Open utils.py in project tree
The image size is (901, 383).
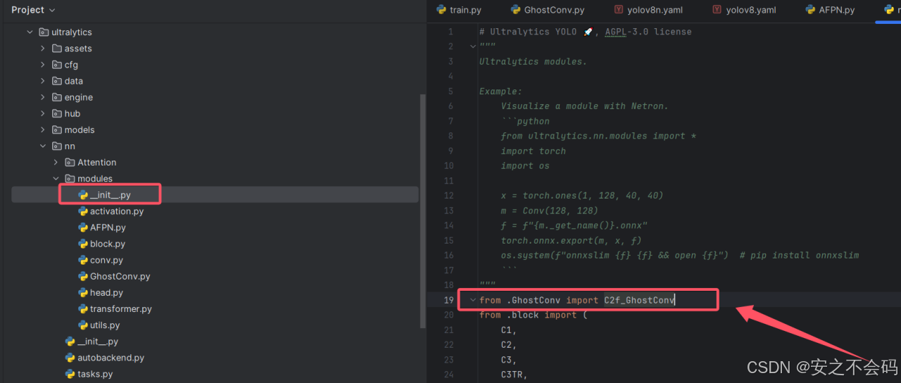105,325
